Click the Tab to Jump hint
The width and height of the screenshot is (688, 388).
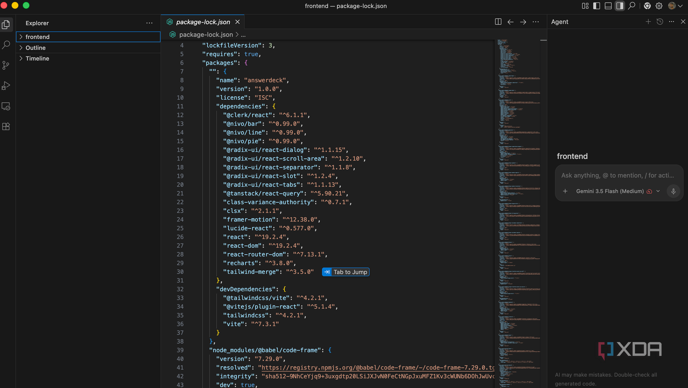[346, 272]
